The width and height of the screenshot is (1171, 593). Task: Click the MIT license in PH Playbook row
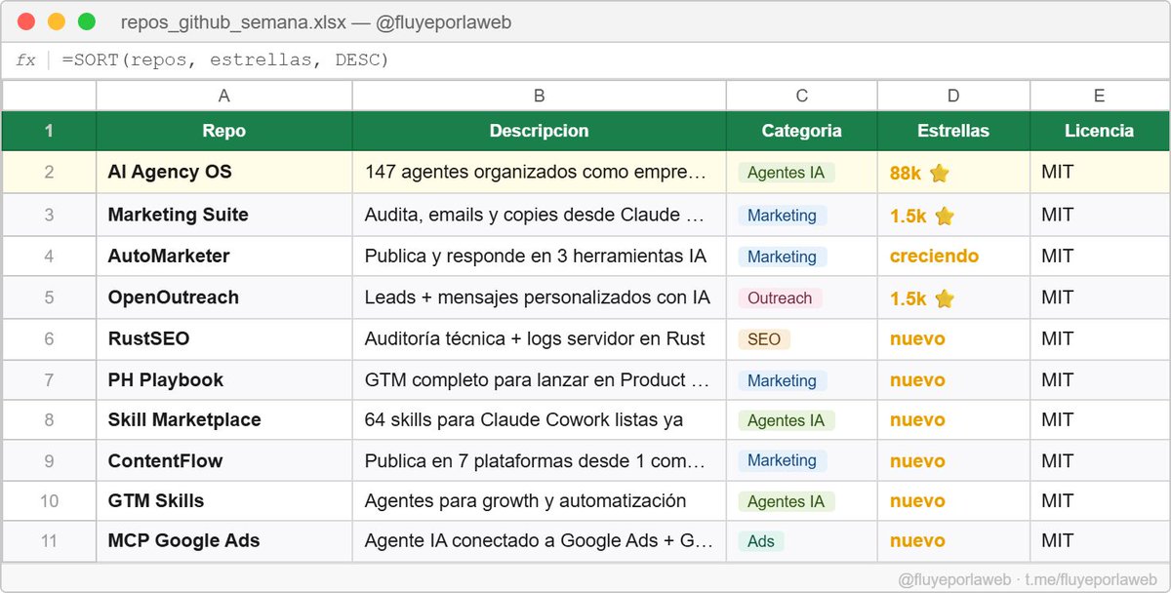tap(1058, 380)
